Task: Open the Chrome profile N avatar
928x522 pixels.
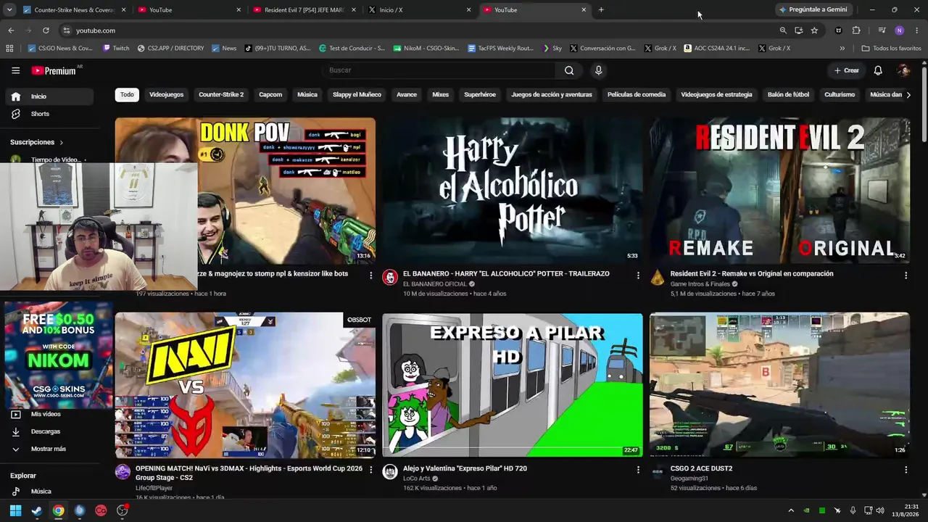Action: [x=899, y=30]
